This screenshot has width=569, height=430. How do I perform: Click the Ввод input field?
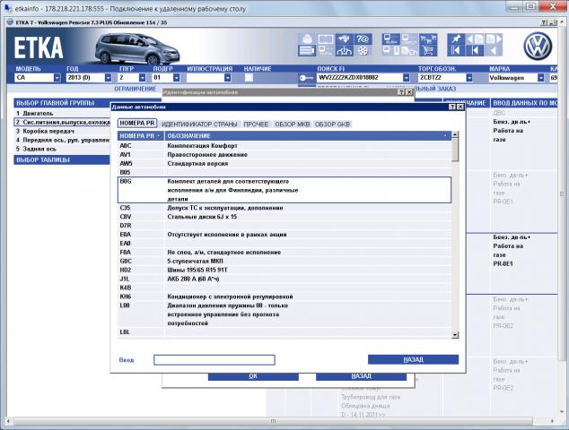214,360
